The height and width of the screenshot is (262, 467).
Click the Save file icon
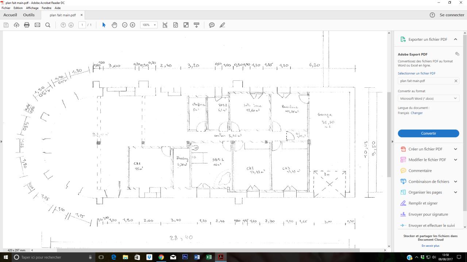6,25
